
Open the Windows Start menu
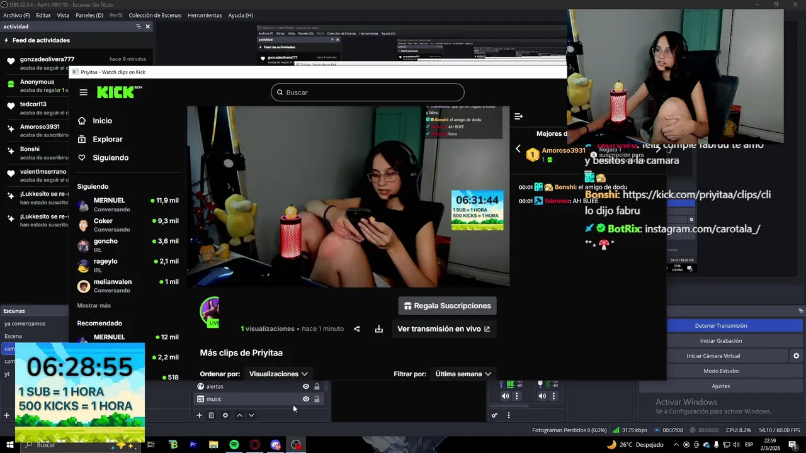point(10,445)
